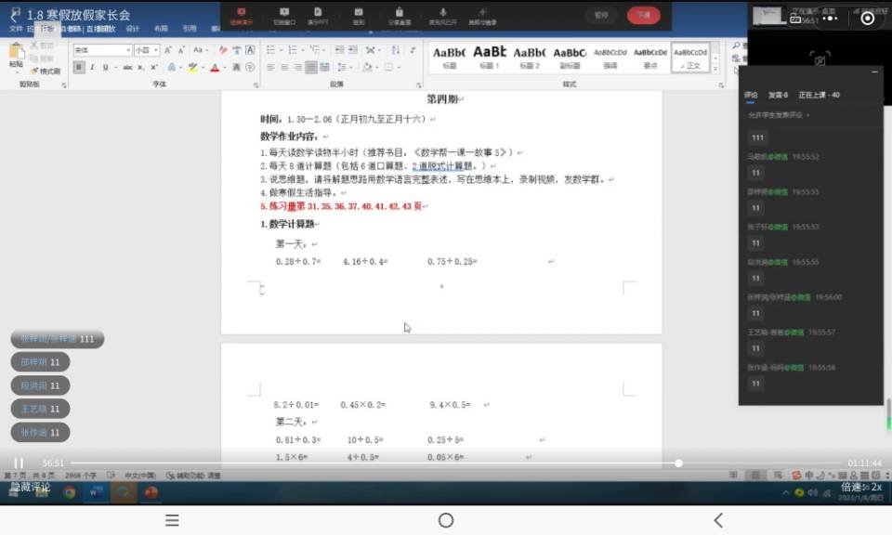Click the mini-program three dots menu
The height and width of the screenshot is (535, 892).
click(830, 19)
